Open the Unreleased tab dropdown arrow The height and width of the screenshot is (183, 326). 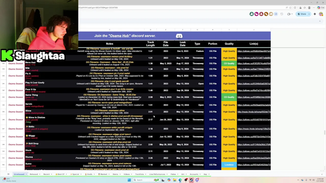(26, 174)
